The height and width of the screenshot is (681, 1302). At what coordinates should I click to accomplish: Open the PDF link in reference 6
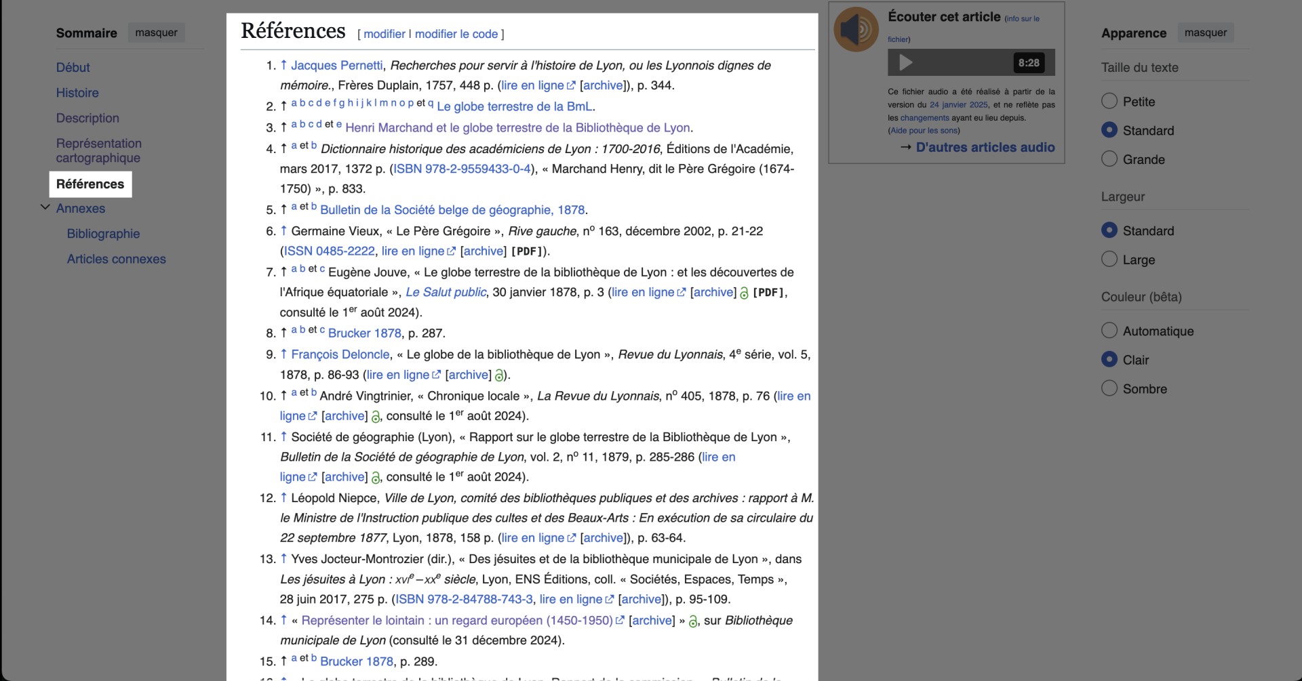click(527, 251)
